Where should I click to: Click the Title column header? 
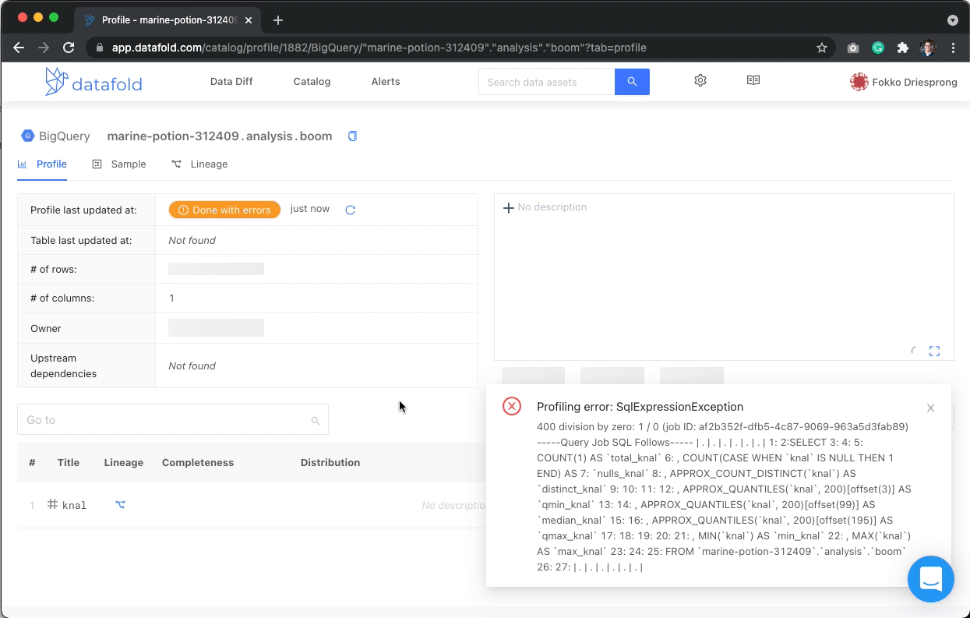point(69,462)
